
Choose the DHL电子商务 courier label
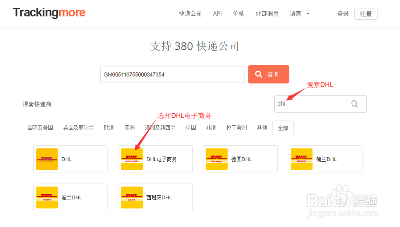[x=162, y=159]
